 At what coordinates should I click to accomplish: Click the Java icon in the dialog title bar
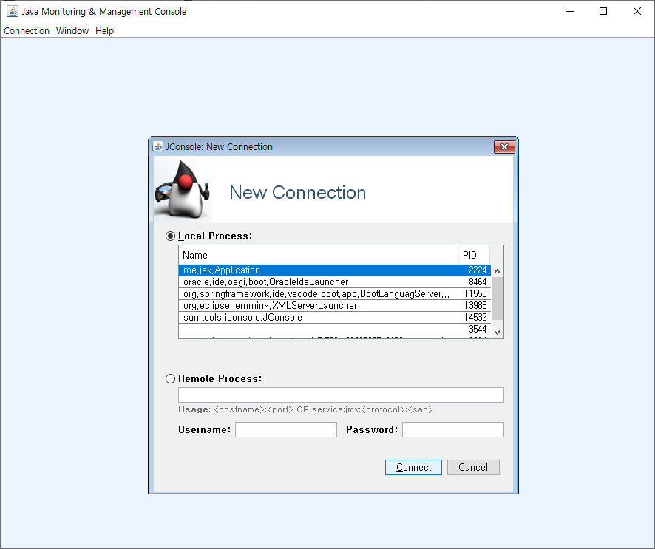(158, 146)
